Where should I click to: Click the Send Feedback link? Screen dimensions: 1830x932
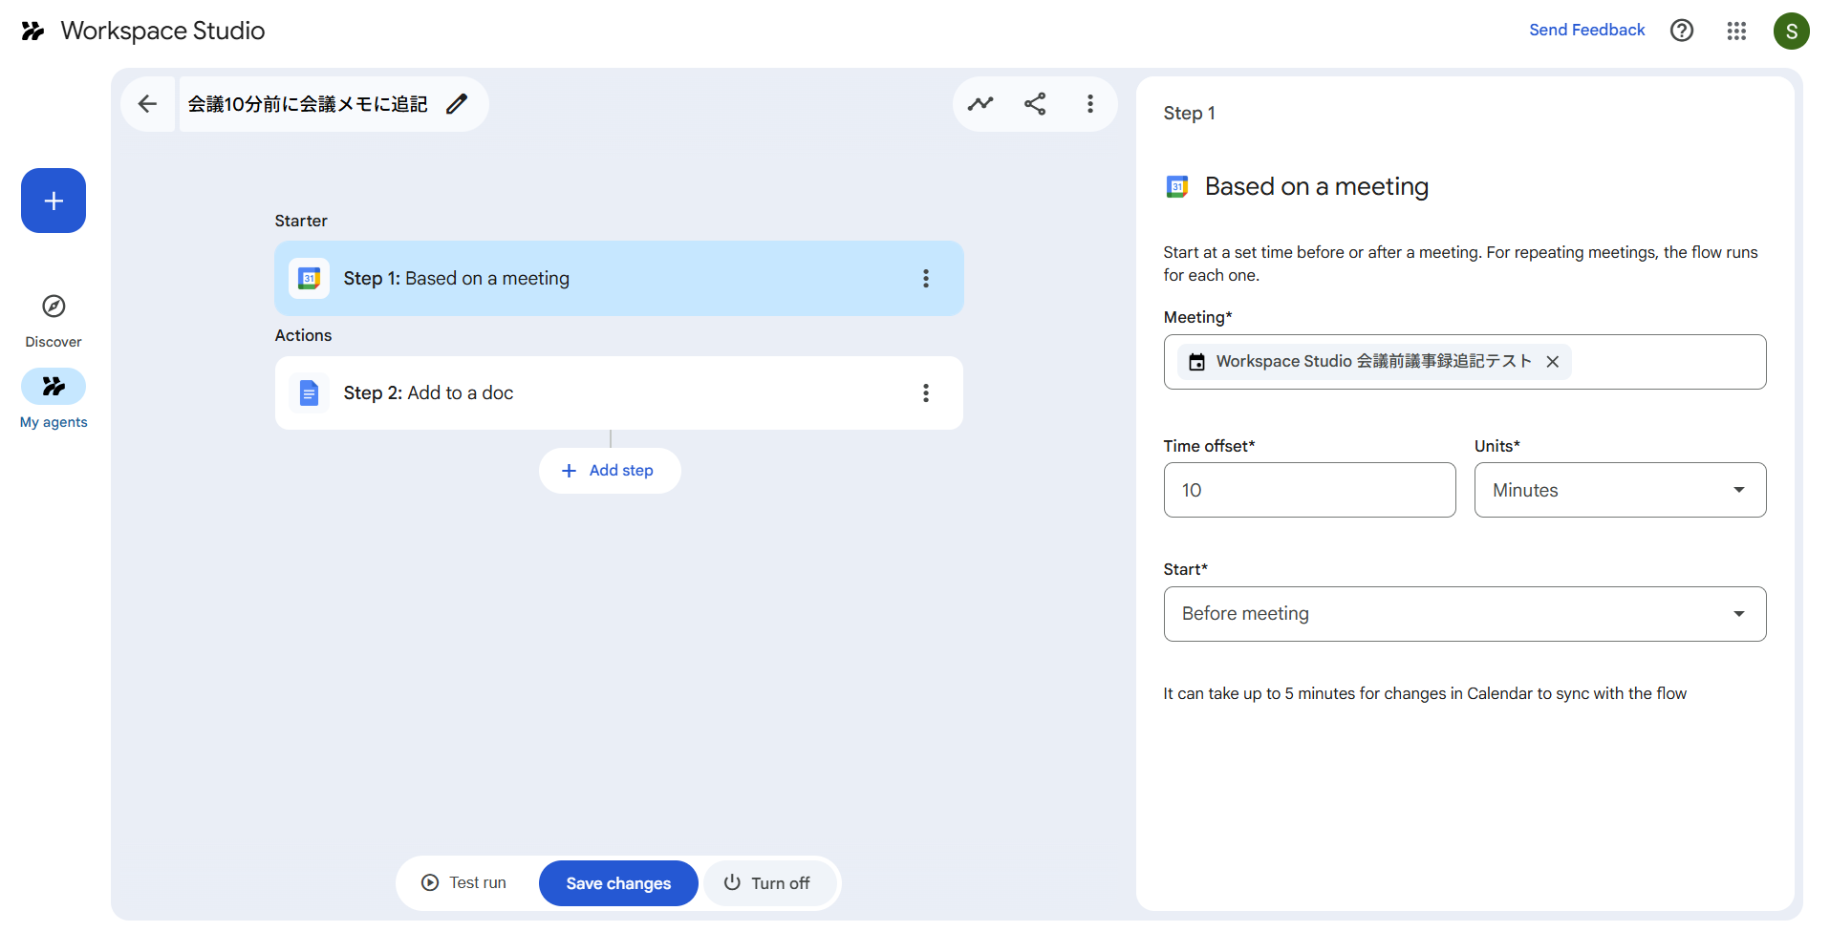coord(1586,31)
